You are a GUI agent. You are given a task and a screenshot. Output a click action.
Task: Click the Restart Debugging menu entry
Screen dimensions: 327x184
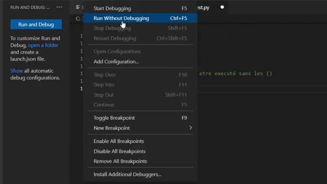tap(141, 38)
